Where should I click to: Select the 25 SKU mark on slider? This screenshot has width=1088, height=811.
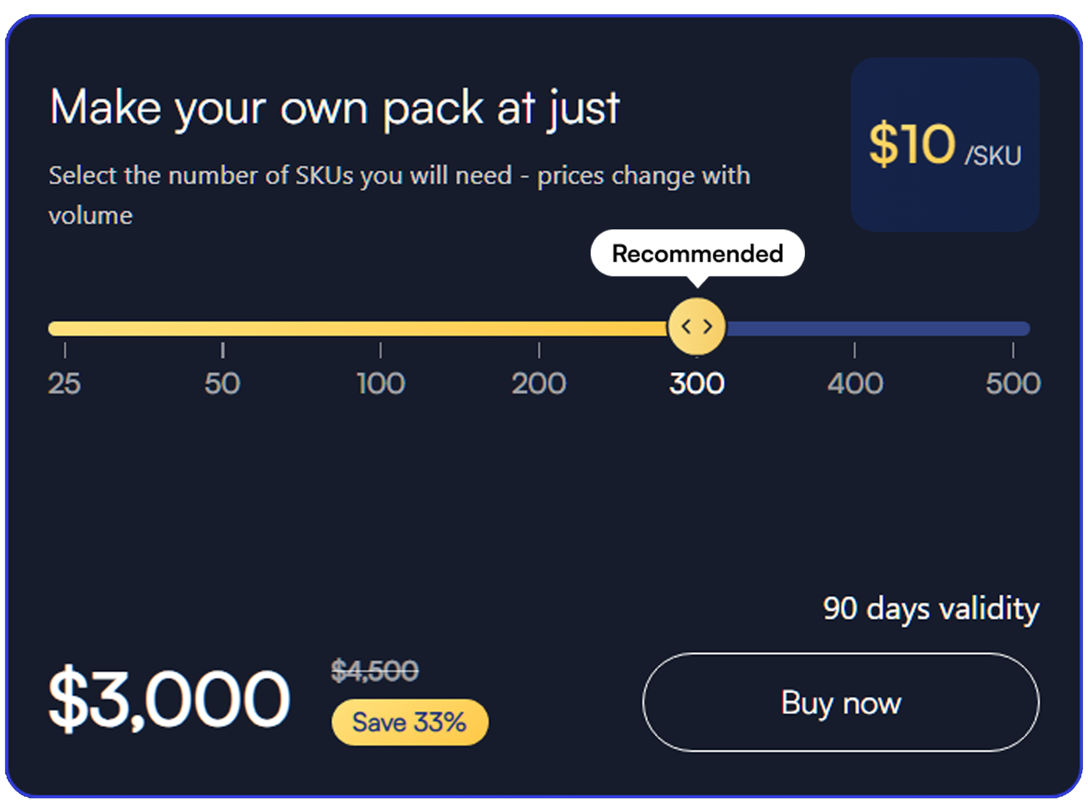click(x=64, y=383)
